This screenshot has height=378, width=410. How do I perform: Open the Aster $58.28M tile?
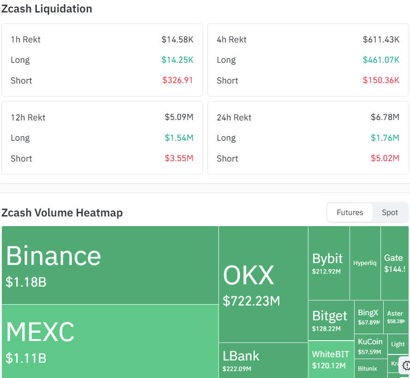(x=396, y=317)
